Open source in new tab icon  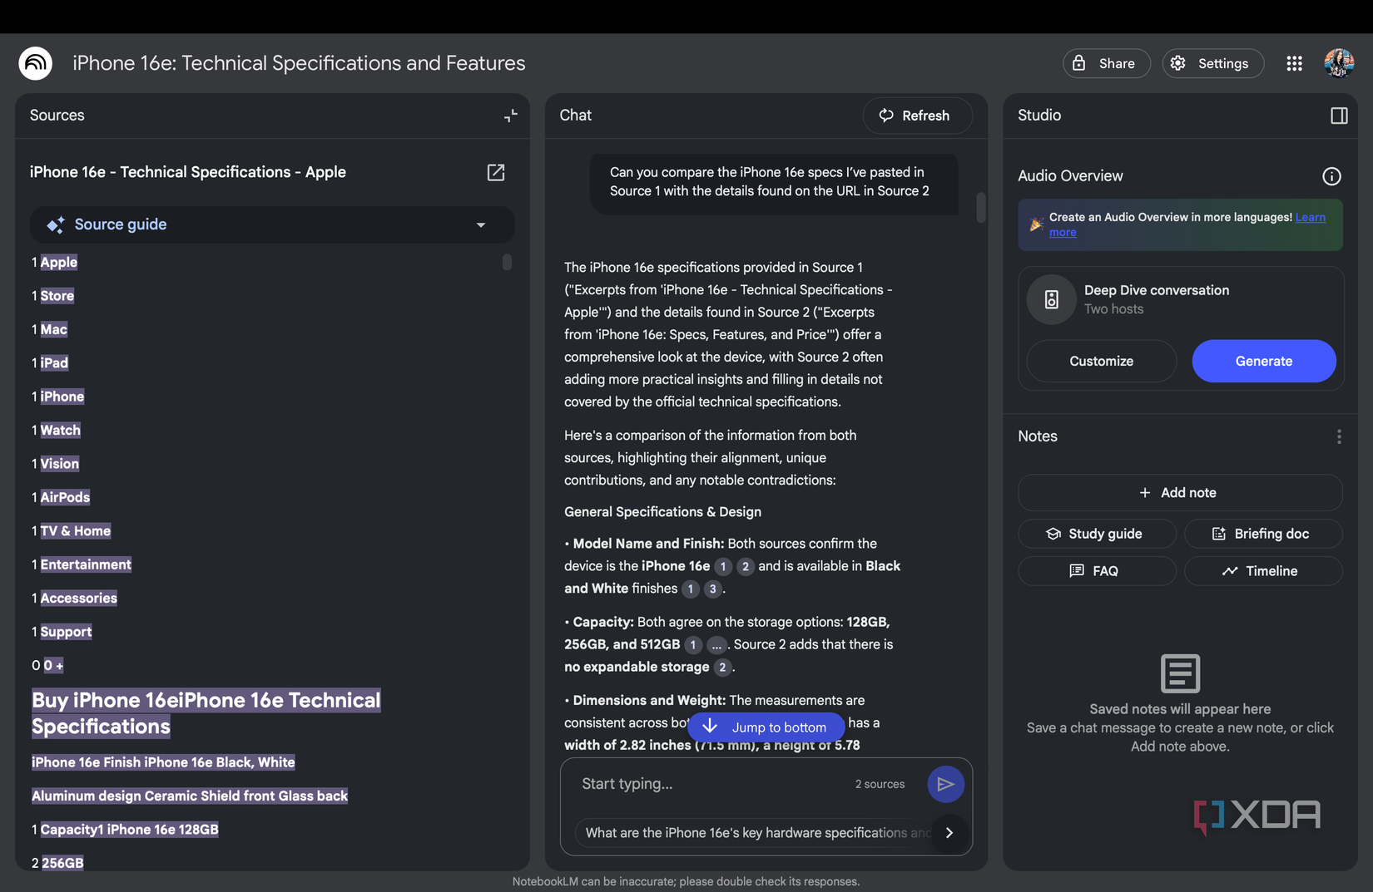pos(496,172)
